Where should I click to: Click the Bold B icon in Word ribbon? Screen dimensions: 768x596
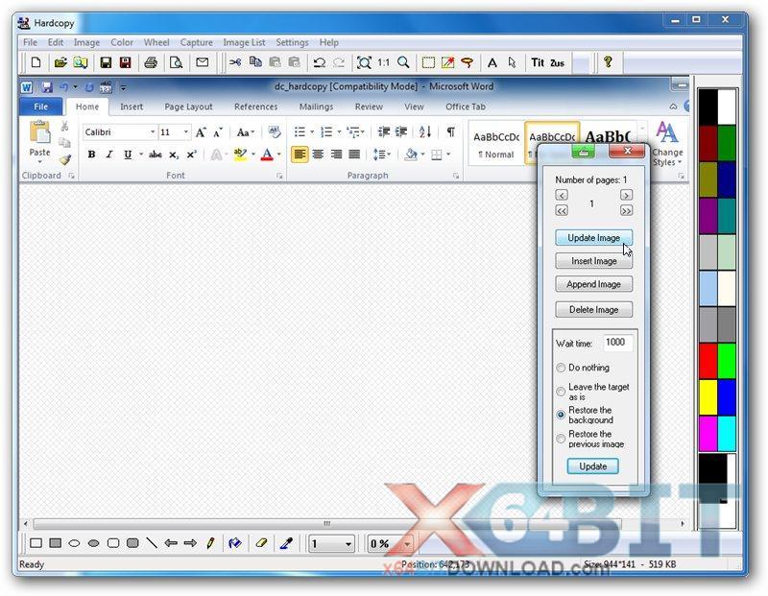(x=91, y=155)
